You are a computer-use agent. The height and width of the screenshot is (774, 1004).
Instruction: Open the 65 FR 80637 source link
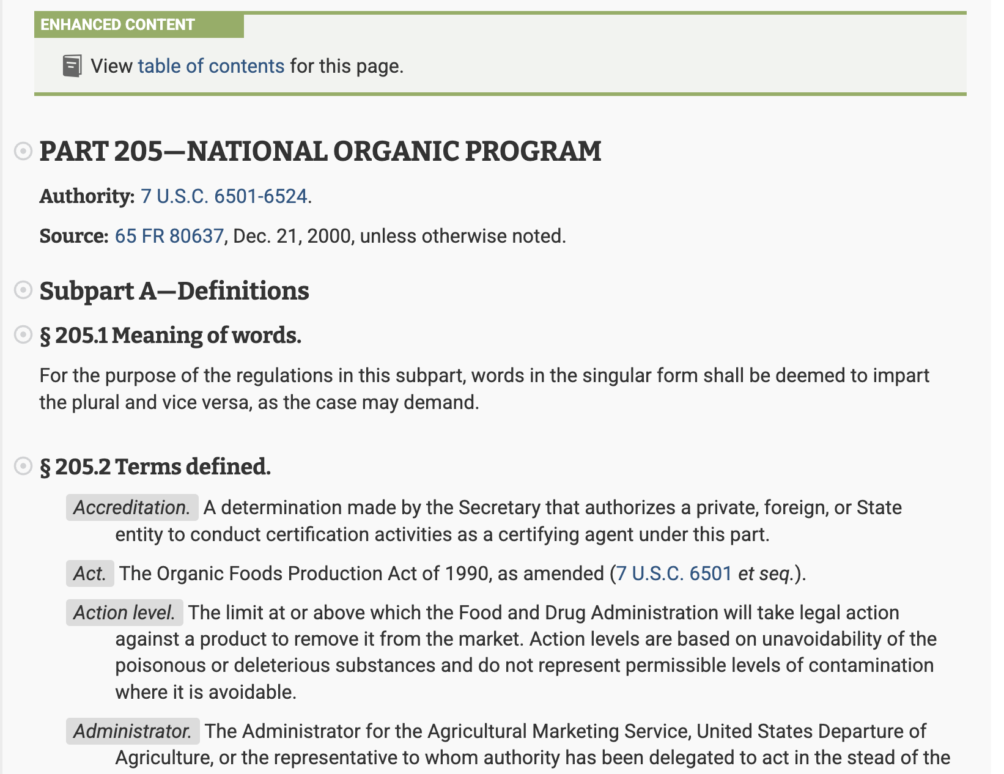[x=169, y=236]
